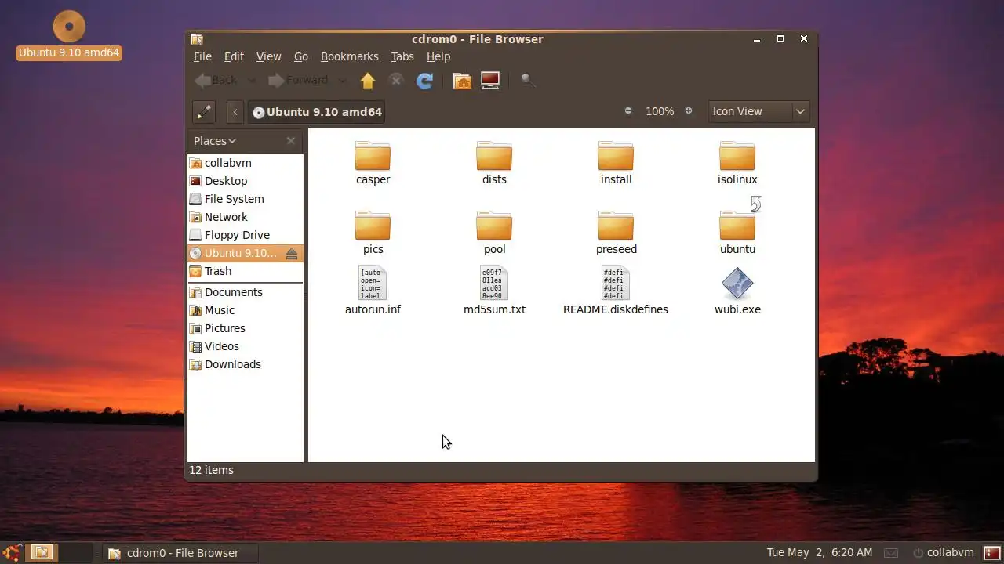Open the Icon View mode dropdown

coord(759,111)
